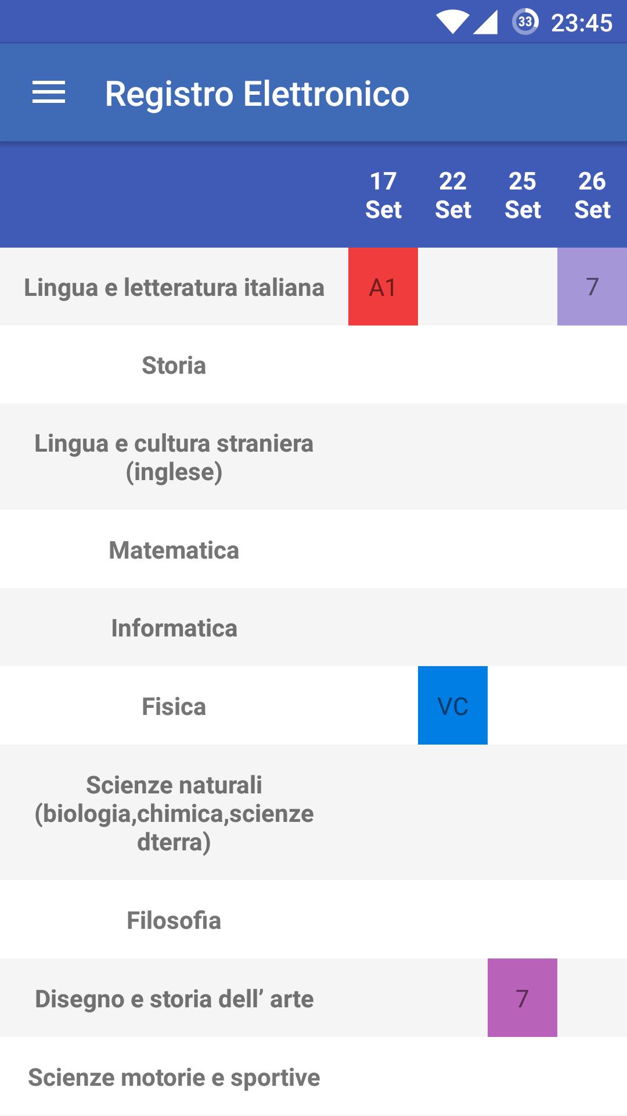Open the blue VC cell for Fisica

click(453, 706)
